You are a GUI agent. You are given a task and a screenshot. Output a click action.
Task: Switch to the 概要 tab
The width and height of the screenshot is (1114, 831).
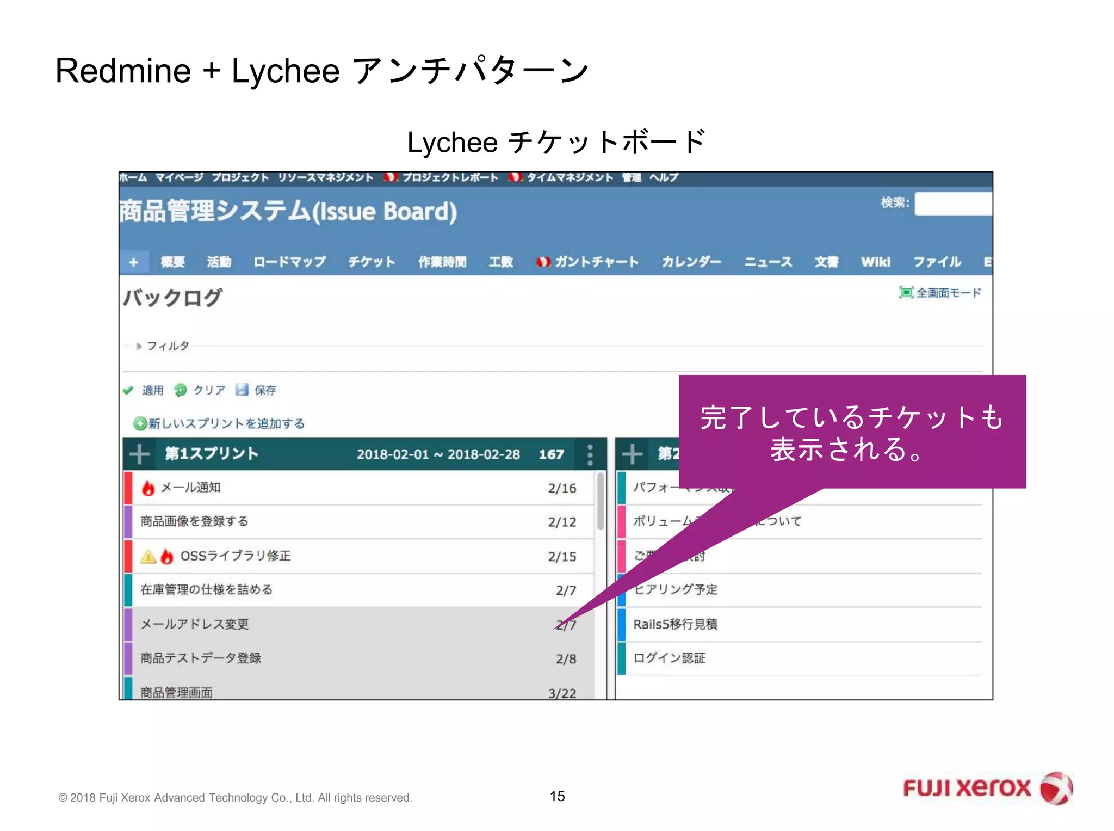click(x=172, y=262)
